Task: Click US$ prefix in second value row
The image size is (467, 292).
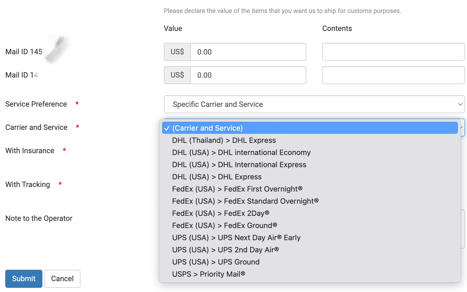Action: tap(177, 75)
